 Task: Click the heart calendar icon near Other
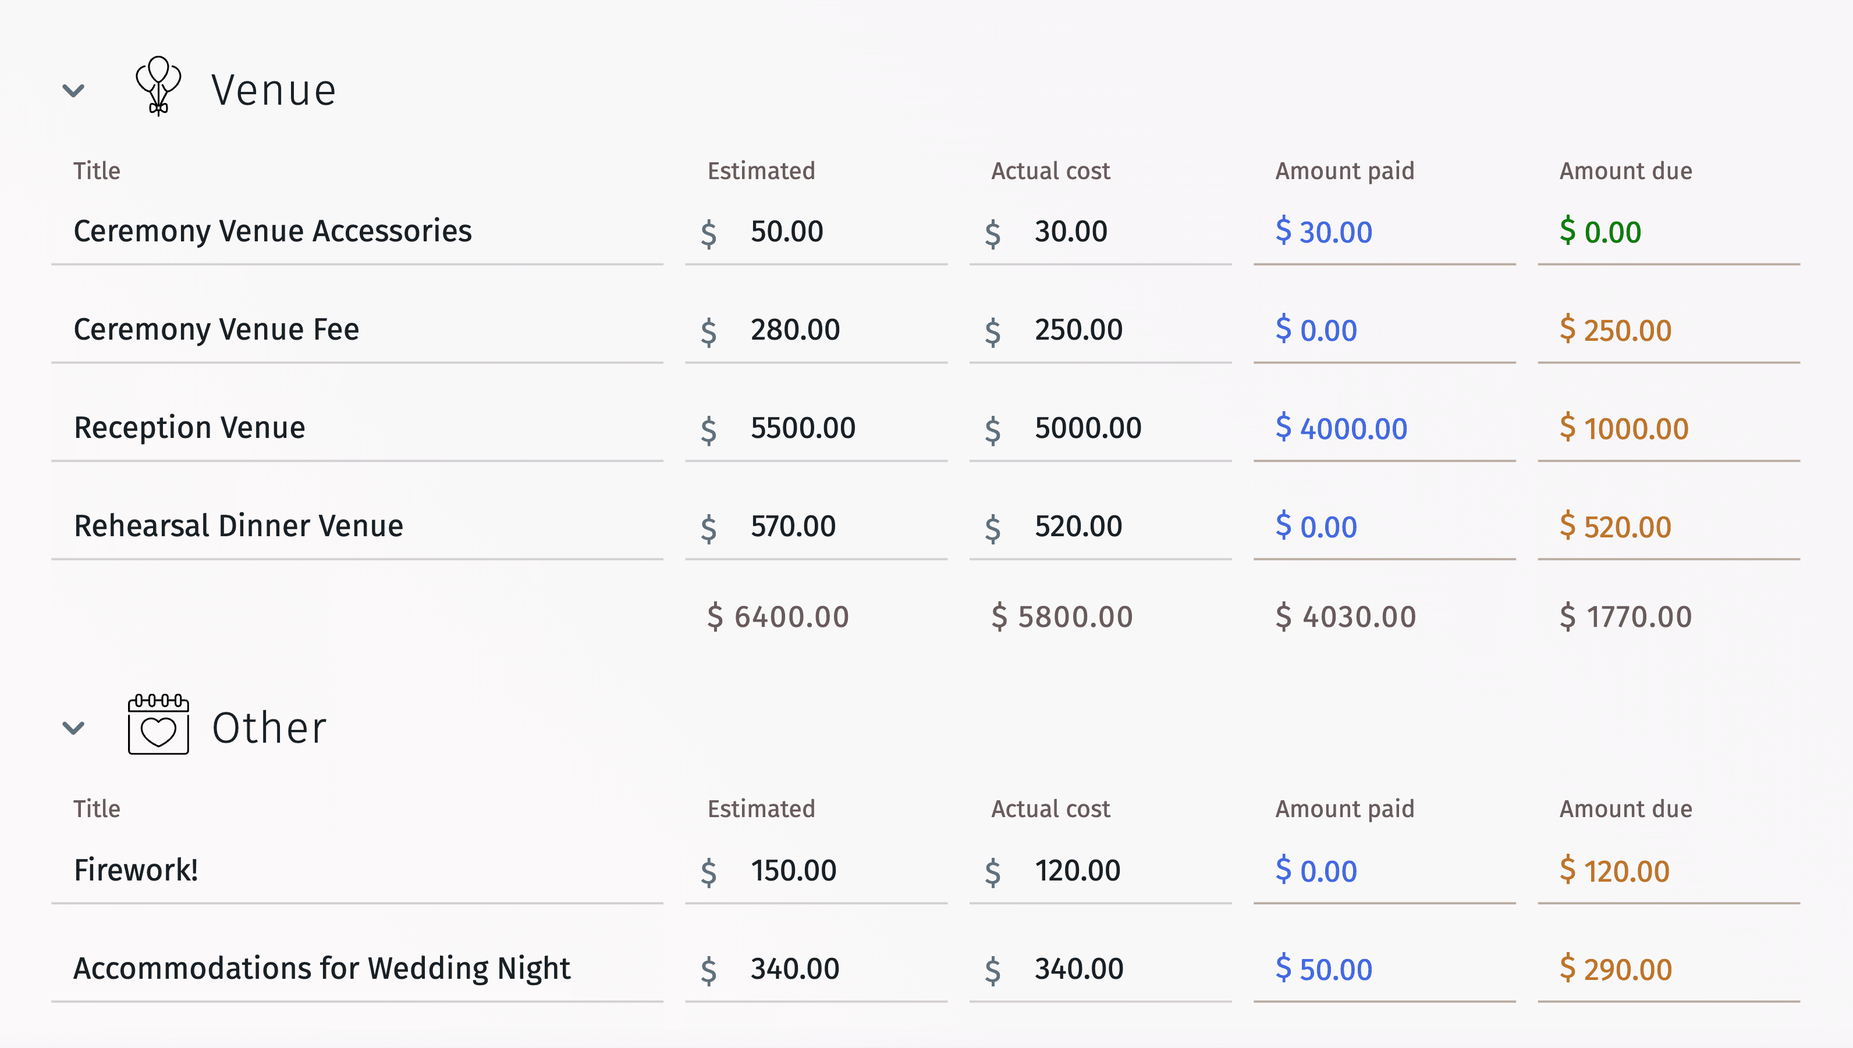(x=158, y=726)
